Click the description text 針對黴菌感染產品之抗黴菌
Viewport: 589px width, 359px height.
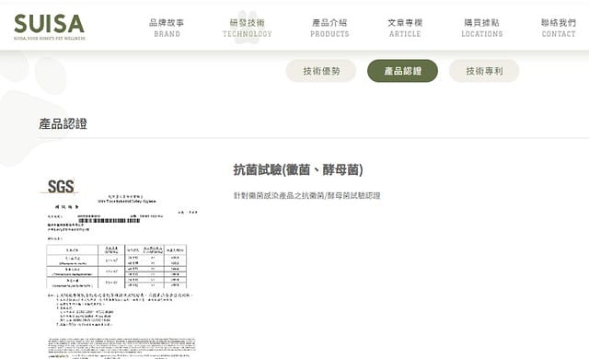pos(279,195)
